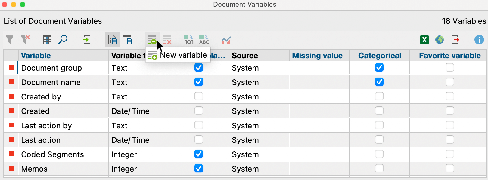Export the list to Excel
Viewport: 488px width, 180px height.
(424, 40)
